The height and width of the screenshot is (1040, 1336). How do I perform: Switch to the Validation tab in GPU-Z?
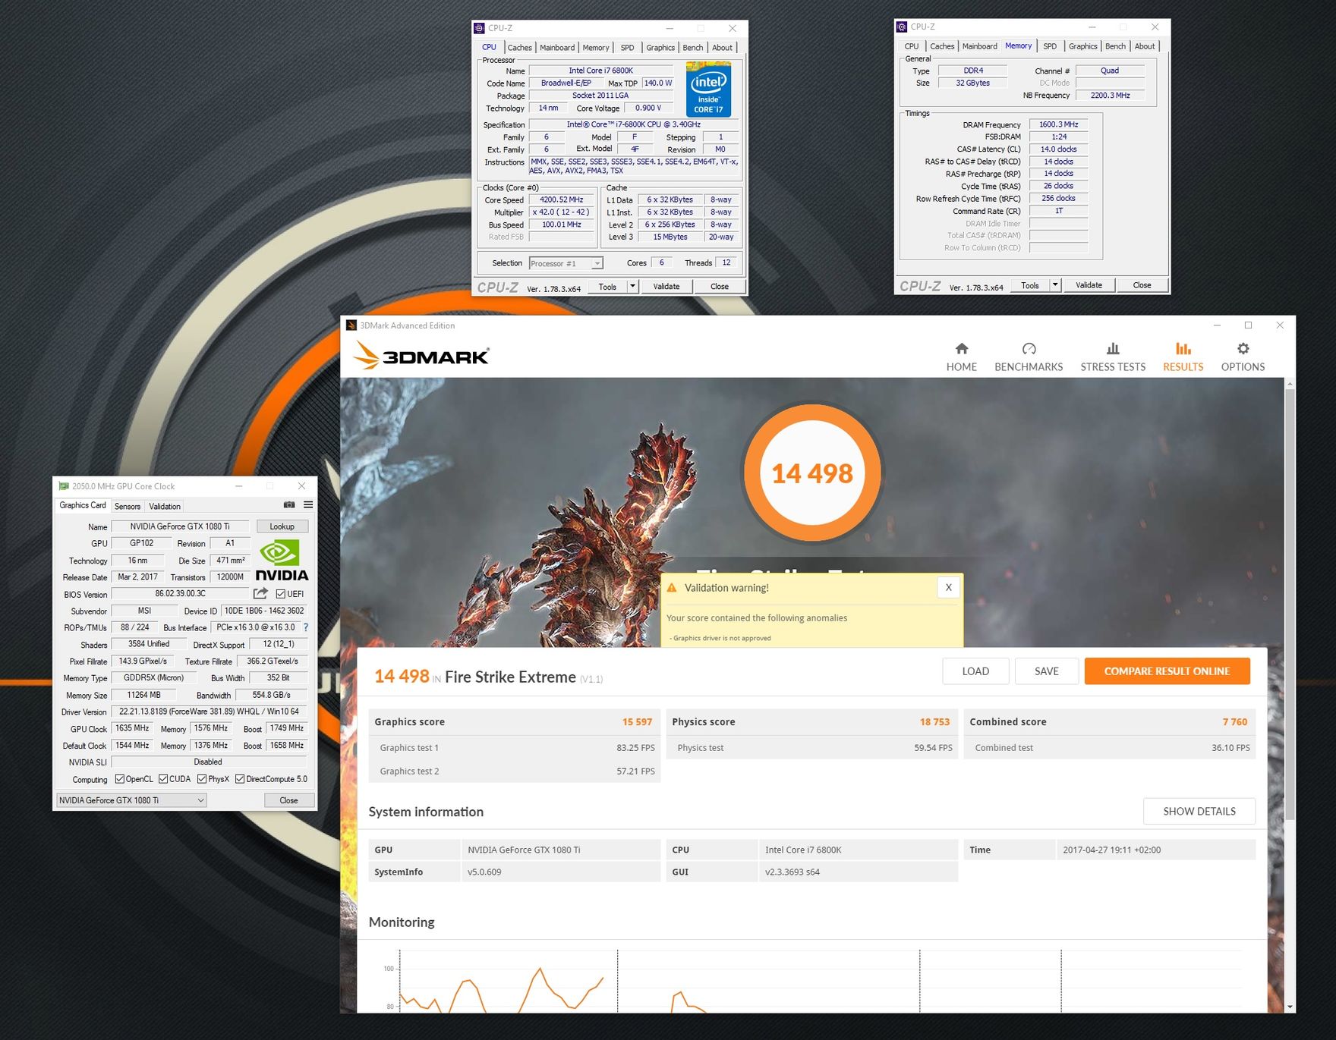pos(165,506)
